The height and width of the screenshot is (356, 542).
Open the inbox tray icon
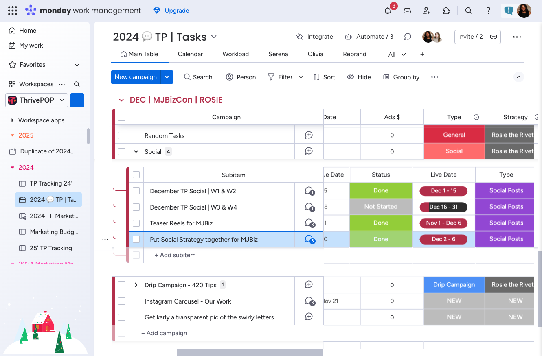(x=407, y=11)
